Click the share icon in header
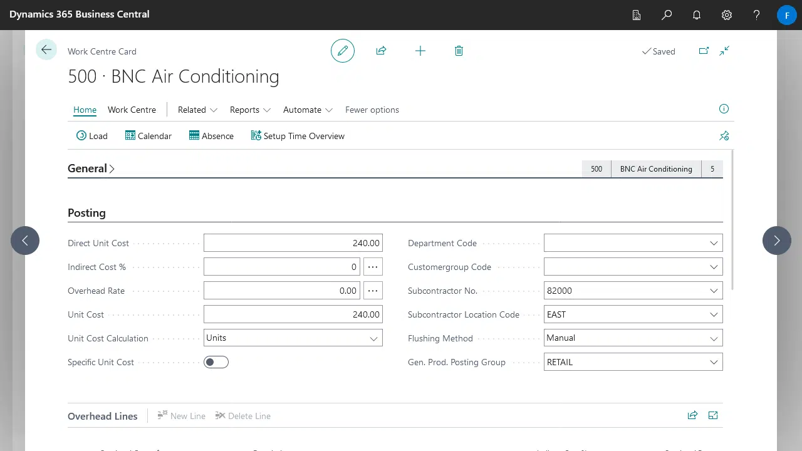 click(x=381, y=51)
